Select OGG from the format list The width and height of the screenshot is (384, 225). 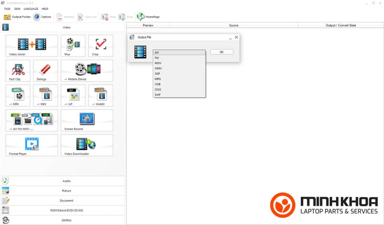point(179,89)
